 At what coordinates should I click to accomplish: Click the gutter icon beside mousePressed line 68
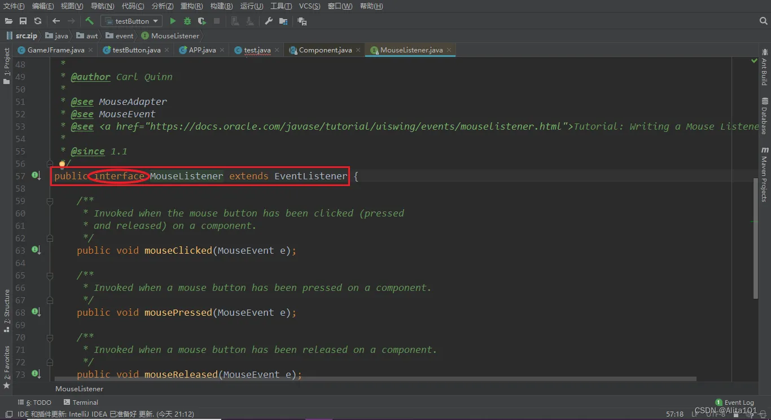point(36,312)
